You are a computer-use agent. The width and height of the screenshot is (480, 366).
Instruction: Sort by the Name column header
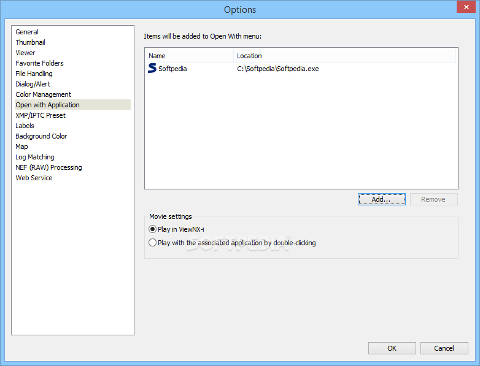pyautogui.click(x=189, y=56)
